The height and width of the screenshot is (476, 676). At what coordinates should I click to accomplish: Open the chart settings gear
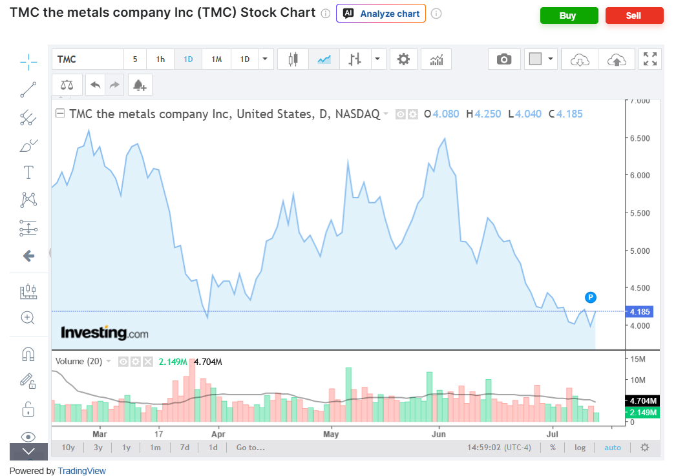(x=403, y=59)
